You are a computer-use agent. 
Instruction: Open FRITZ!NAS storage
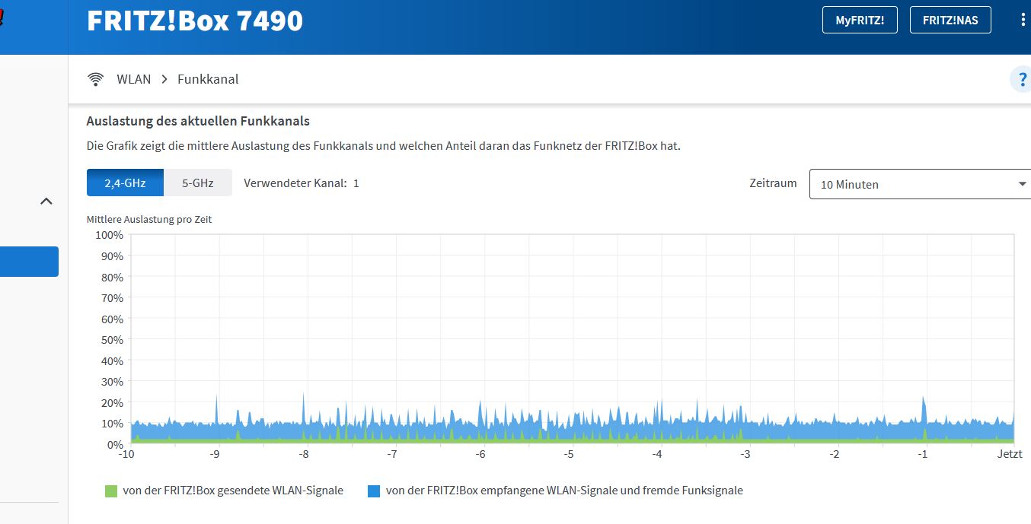pyautogui.click(x=950, y=21)
